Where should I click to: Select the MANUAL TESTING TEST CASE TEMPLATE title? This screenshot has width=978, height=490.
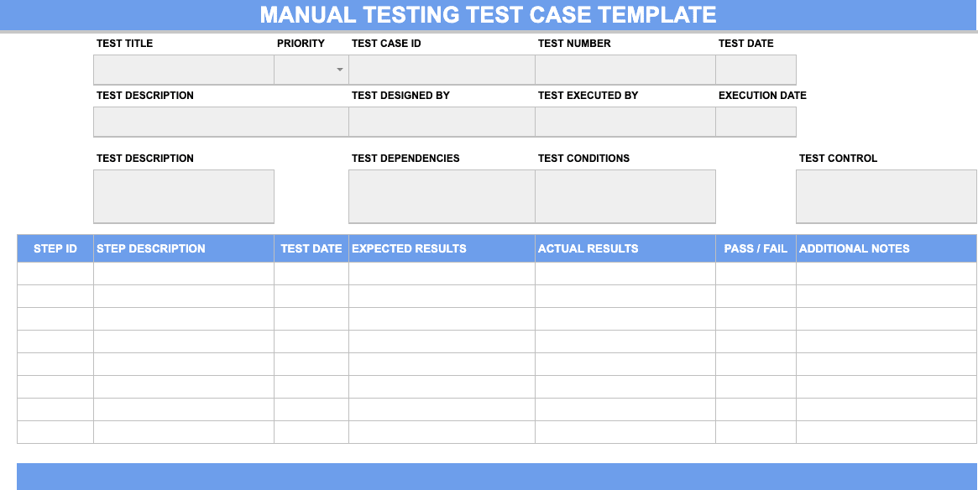click(489, 14)
